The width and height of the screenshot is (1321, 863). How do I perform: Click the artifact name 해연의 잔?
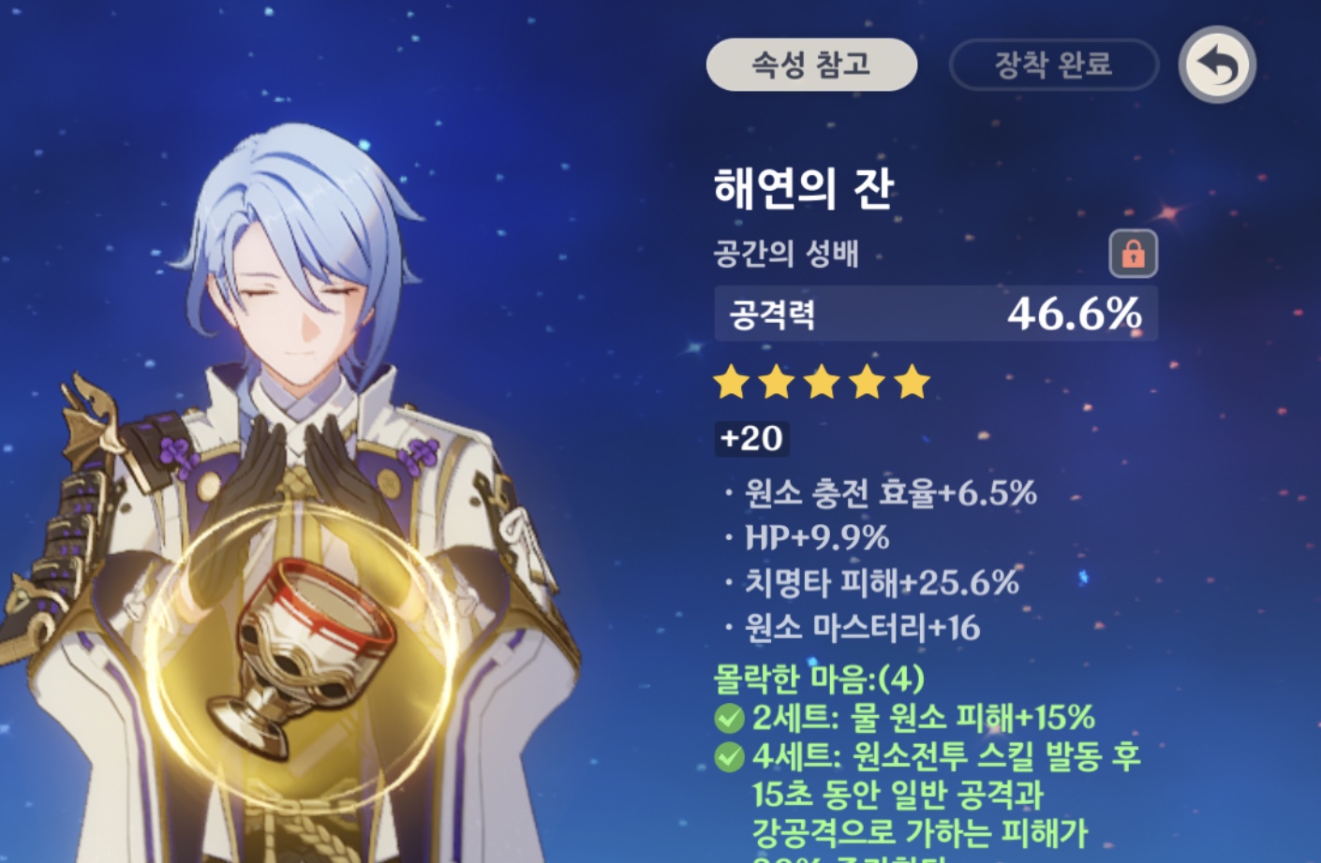(804, 189)
